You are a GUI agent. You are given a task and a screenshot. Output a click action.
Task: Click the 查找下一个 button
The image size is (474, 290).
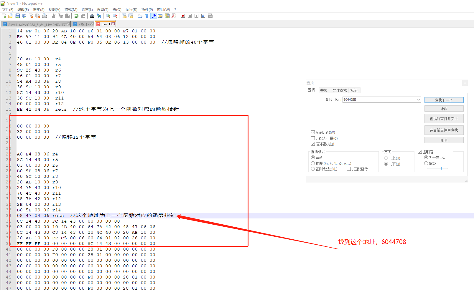444,100
